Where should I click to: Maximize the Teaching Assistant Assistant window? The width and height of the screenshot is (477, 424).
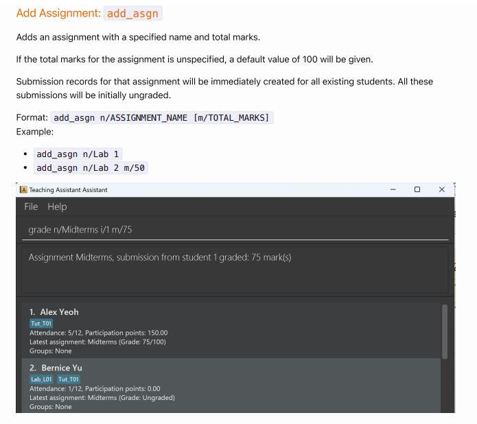point(417,189)
